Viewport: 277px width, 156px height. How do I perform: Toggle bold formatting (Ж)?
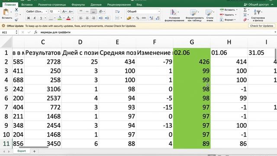click(x=28, y=18)
